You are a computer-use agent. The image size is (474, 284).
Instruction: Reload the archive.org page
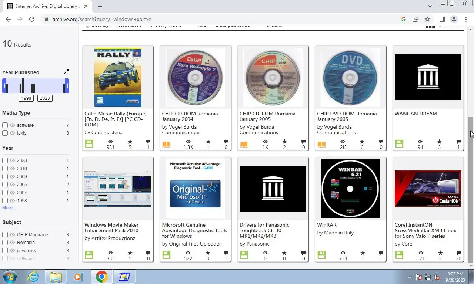(32, 19)
